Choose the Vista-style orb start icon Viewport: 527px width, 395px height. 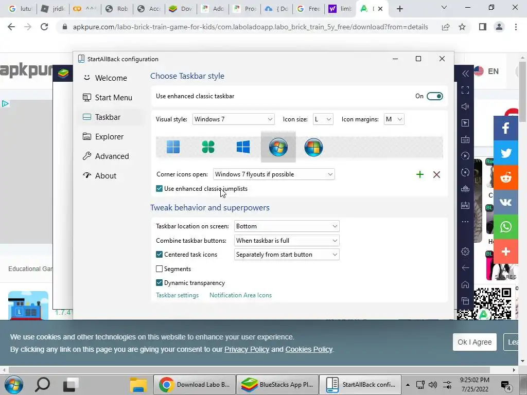pyautogui.click(x=313, y=147)
